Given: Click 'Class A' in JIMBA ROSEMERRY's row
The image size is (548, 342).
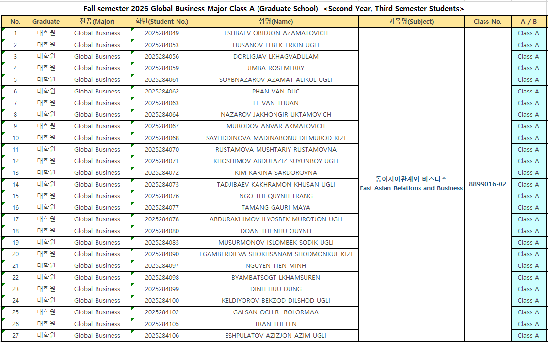Looking at the screenshot, I should (x=529, y=68).
